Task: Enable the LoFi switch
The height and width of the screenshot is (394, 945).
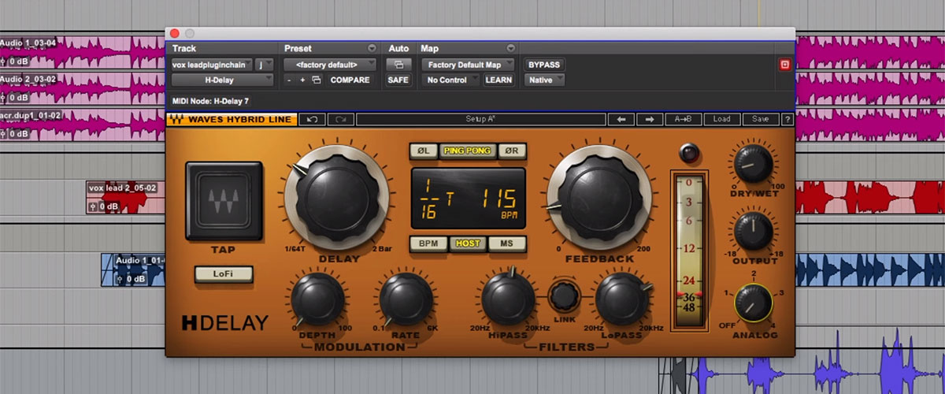Action: 224,274
